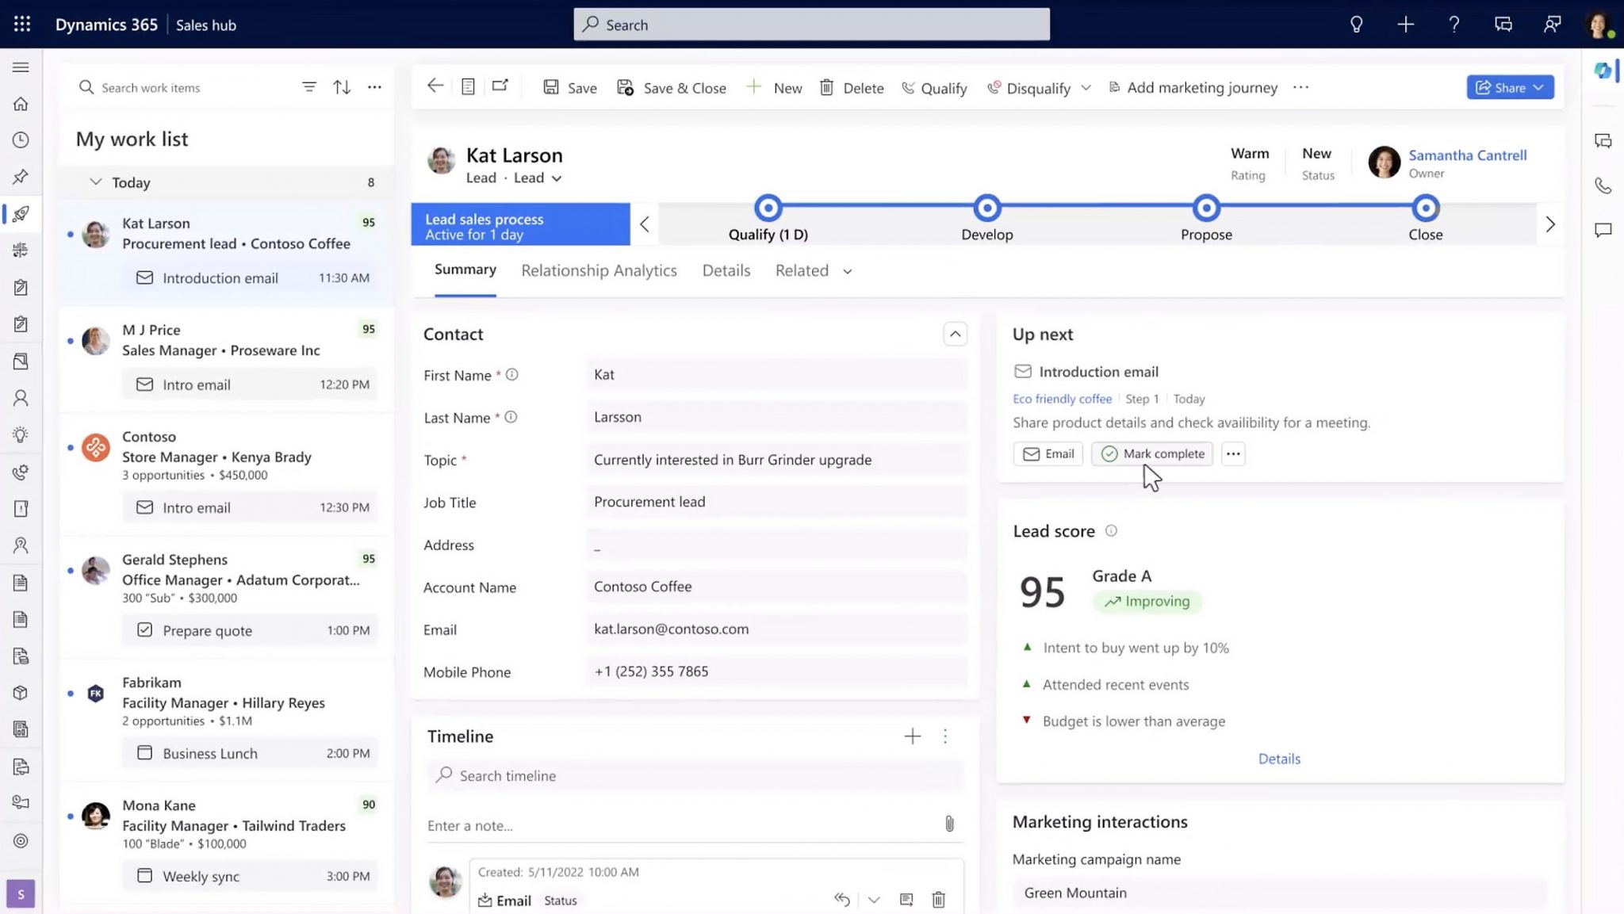
Task: Open the Details tab
Action: click(726, 270)
